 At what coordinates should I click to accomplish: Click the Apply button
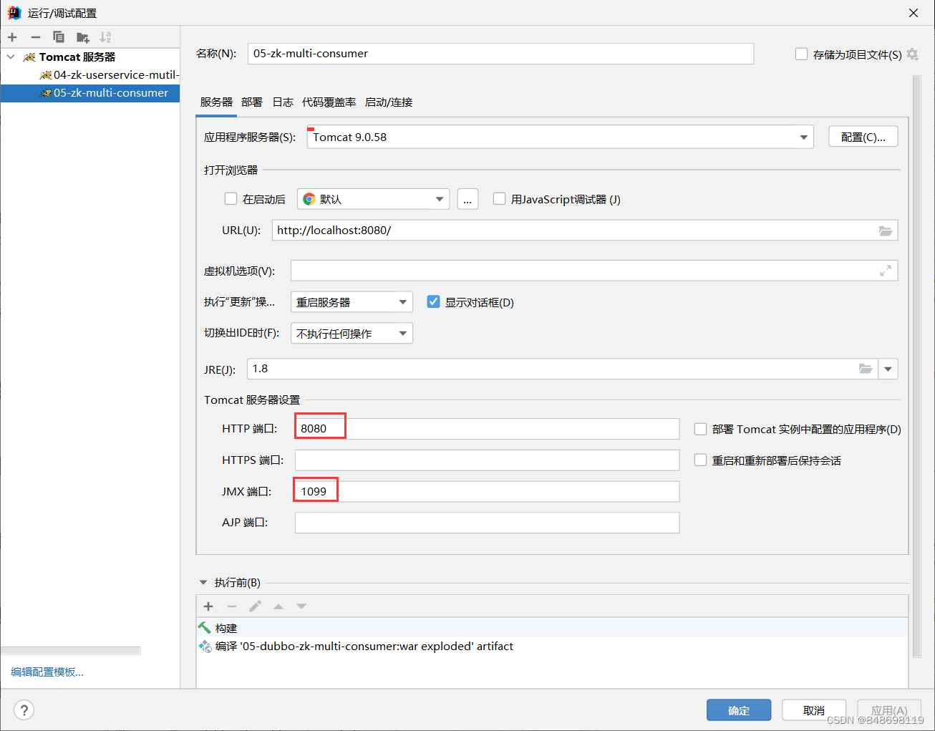(x=889, y=710)
